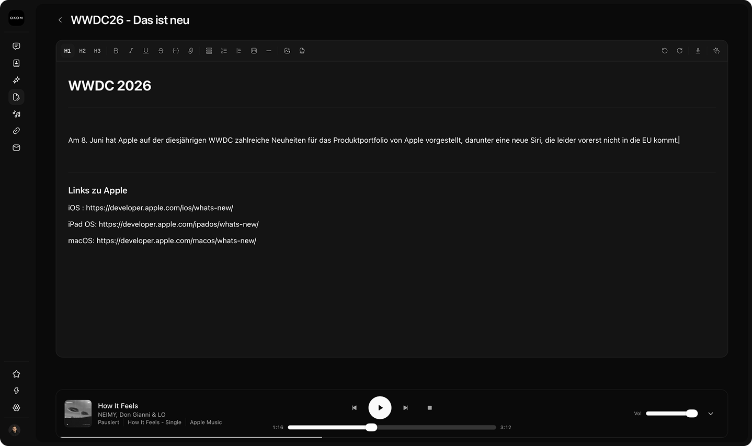Click the song title How It Feels
The image size is (752, 446).
tap(118, 406)
